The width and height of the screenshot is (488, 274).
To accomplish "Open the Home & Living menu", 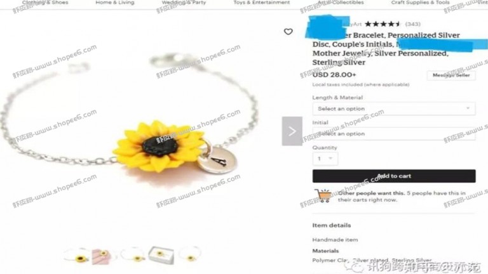I will (115, 3).
